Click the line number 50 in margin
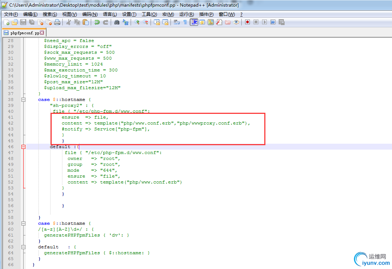This screenshot has width=392, height=269. [10, 170]
